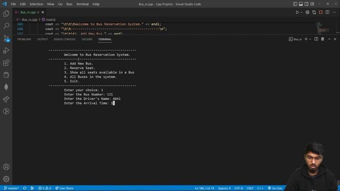Open errors and warnings count

click(45, 188)
